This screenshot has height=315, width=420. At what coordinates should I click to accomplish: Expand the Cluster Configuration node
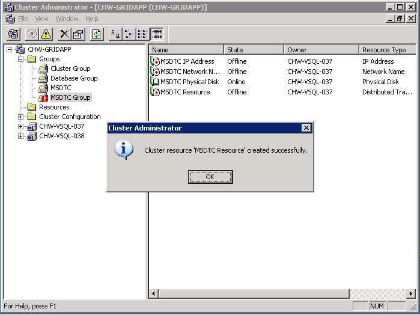pos(20,117)
